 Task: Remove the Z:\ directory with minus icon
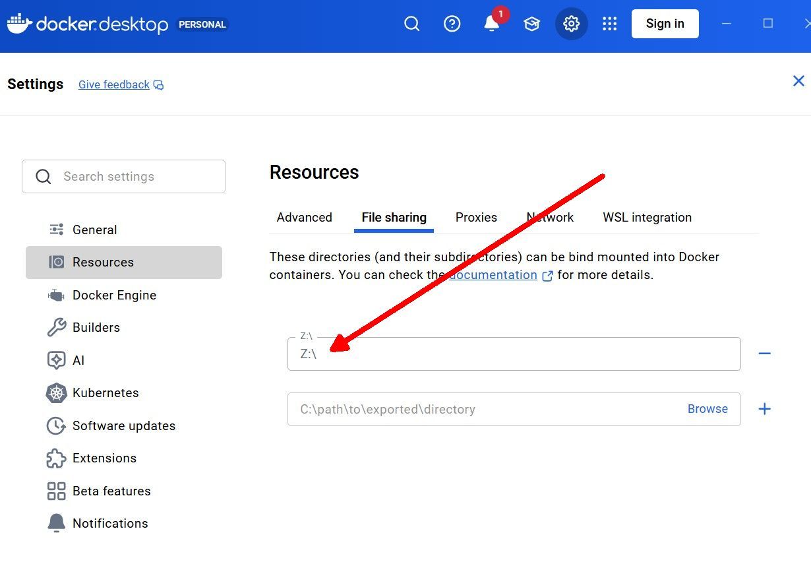[x=764, y=354]
